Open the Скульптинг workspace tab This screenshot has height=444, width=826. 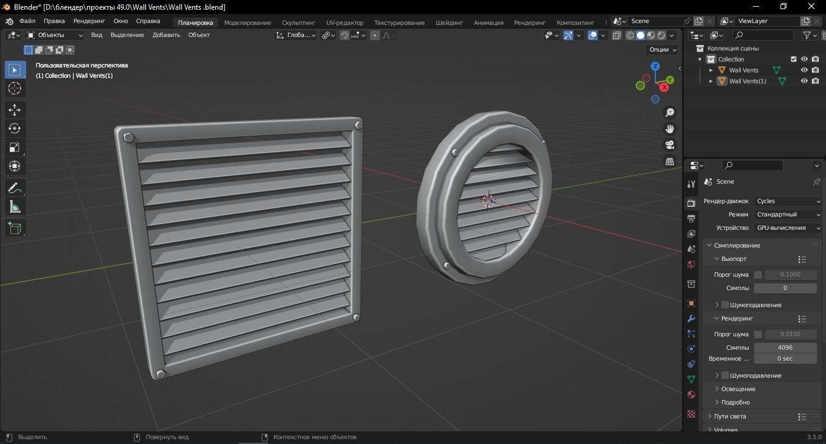(298, 22)
